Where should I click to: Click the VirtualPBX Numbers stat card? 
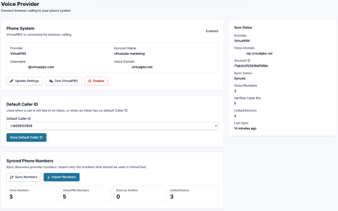pyautogui.click(x=85, y=194)
